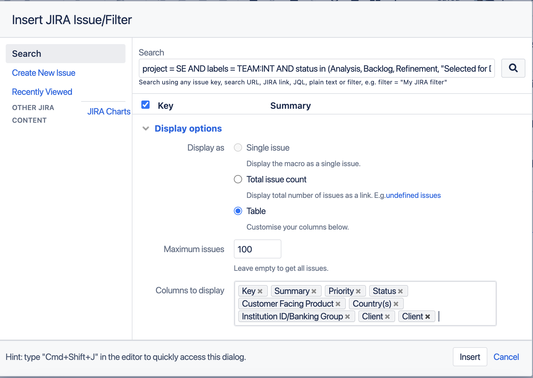The image size is (533, 378).
Task: Remove the Priority column tag
Action: pos(358,291)
